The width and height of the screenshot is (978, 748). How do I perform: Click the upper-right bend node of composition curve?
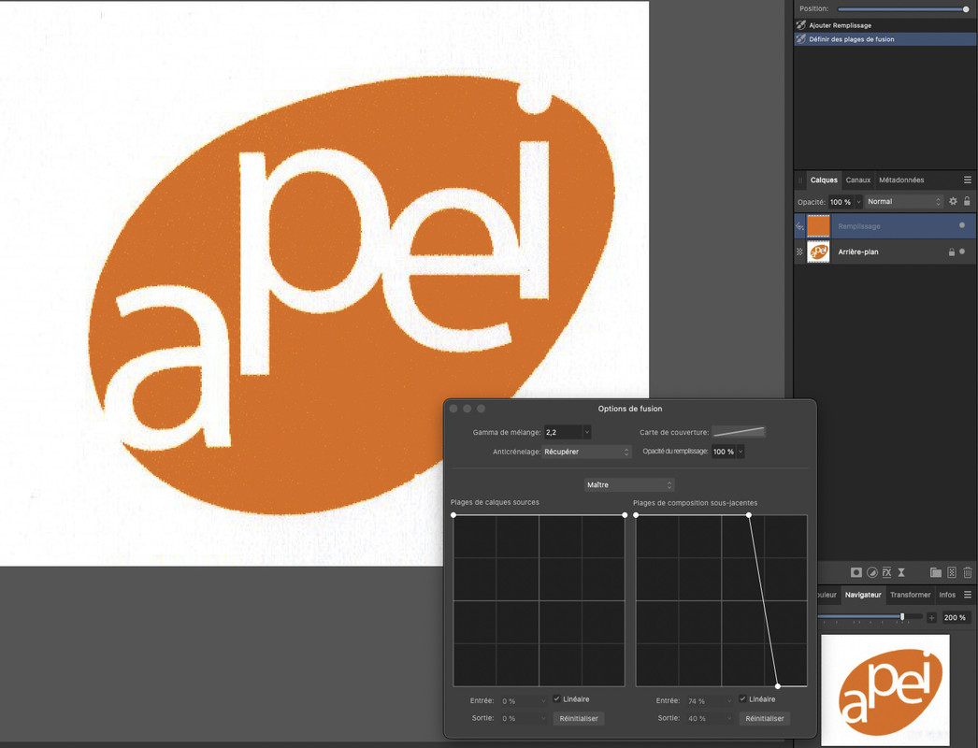click(x=749, y=514)
